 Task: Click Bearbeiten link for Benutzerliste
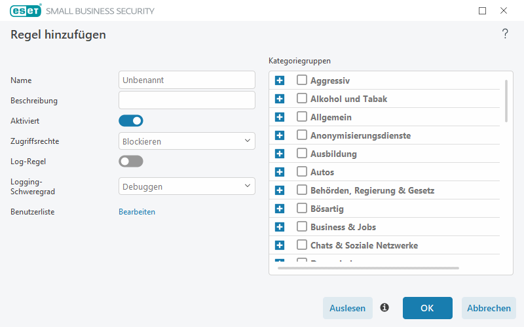(137, 212)
